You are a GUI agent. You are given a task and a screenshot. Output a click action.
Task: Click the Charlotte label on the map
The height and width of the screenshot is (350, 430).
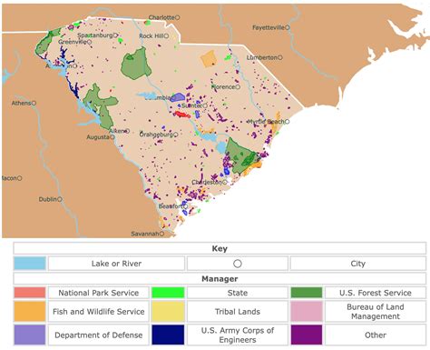click(x=161, y=17)
